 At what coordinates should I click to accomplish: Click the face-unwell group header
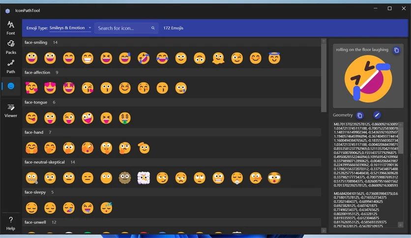(x=172, y=222)
